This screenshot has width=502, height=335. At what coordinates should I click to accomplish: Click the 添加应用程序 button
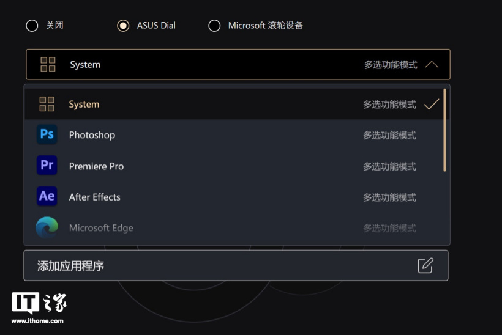pos(236,265)
